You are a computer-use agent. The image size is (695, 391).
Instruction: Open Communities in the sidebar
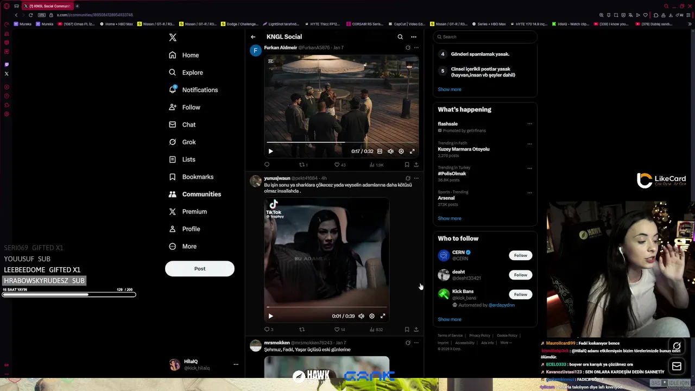point(194,194)
